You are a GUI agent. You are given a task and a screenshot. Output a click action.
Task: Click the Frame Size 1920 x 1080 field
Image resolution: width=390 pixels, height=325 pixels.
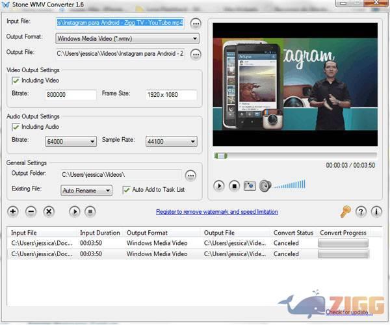[172, 95]
